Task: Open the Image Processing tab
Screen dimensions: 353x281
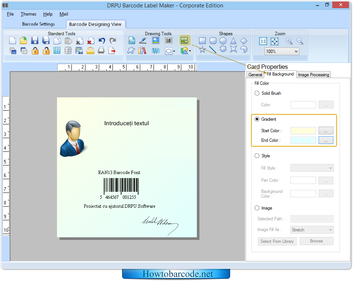Action: pyautogui.click(x=313, y=75)
